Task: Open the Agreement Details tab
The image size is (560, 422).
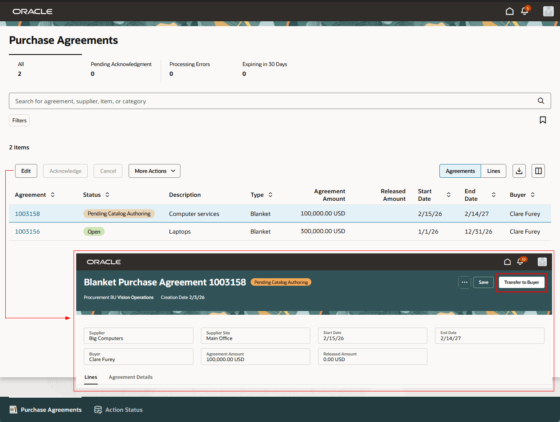Action: (x=130, y=377)
